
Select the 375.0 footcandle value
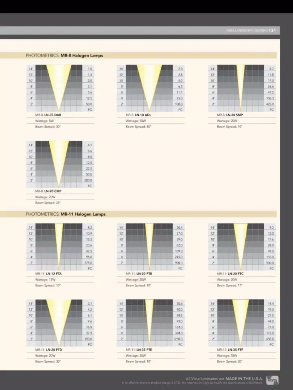coord(88,262)
